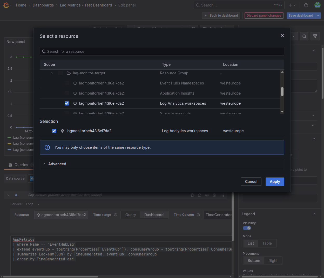Select Dashboard time-range option
Viewport: 324px width, 278px height.
(x=154, y=215)
